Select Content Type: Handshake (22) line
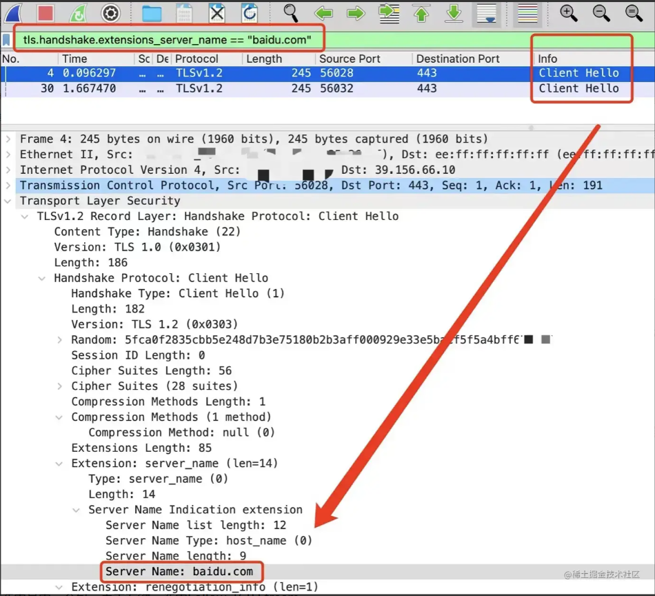This screenshot has width=655, height=596. click(148, 232)
